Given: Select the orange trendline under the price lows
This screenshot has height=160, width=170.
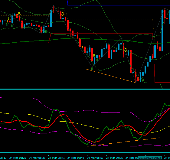Looking at the screenshot, I should click(x=110, y=76).
